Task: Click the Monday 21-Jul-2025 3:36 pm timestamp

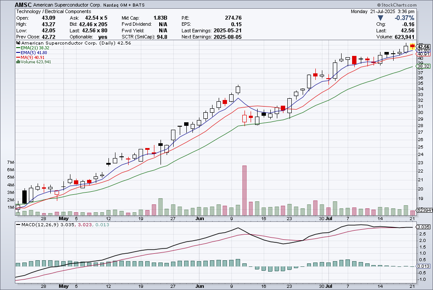Action: (382, 12)
